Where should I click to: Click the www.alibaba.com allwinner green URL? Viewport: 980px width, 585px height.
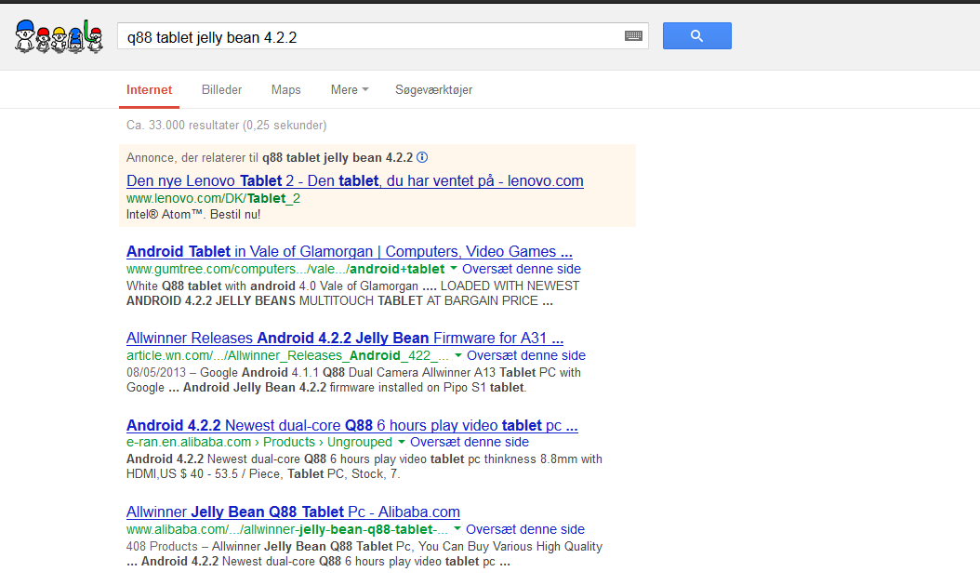[287, 529]
